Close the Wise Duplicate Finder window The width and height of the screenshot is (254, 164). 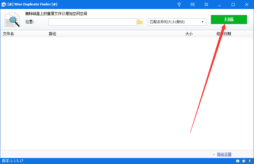(x=247, y=5)
